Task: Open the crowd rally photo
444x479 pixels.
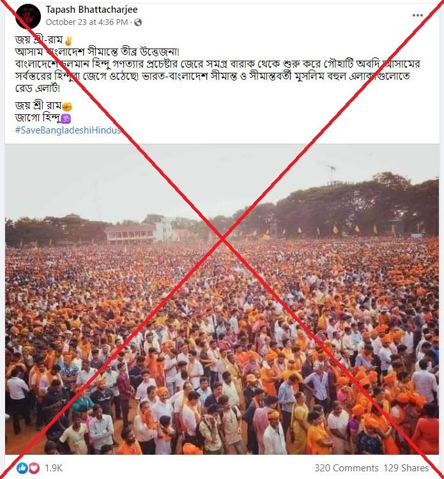Action: (222, 300)
